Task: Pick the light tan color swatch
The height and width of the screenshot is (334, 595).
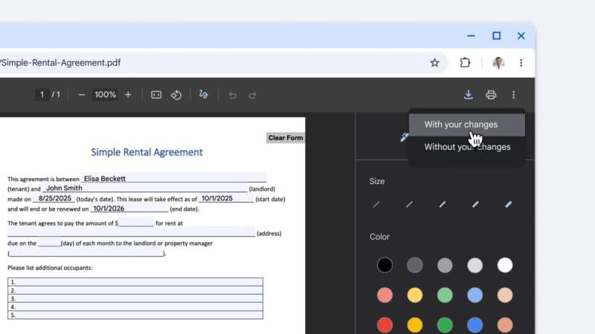Action: [505, 295]
